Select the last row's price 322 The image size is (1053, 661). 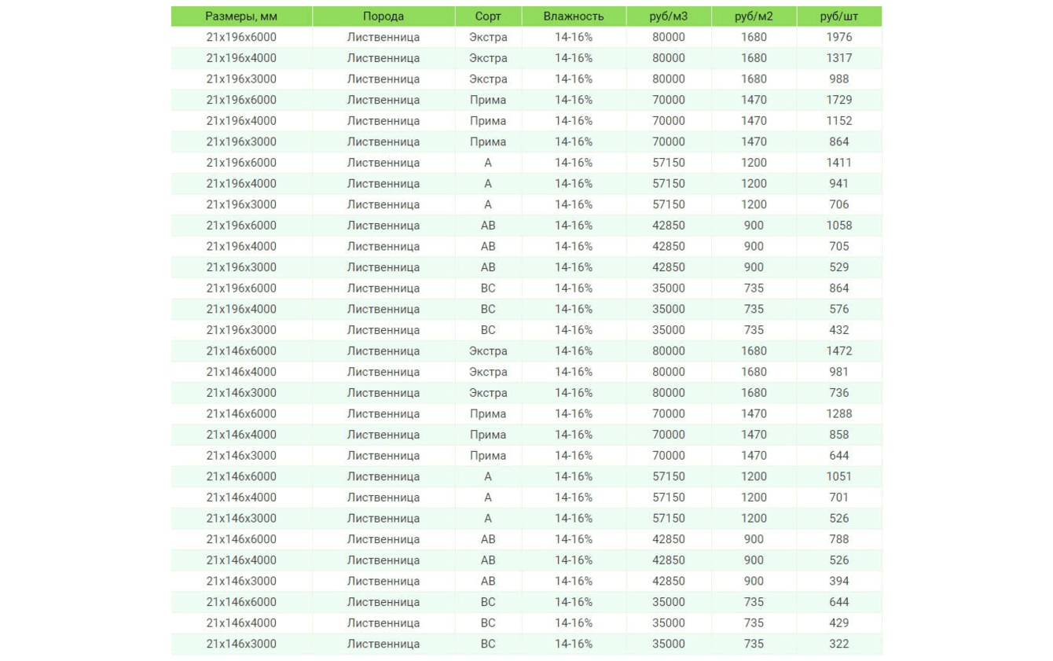pyautogui.click(x=838, y=644)
